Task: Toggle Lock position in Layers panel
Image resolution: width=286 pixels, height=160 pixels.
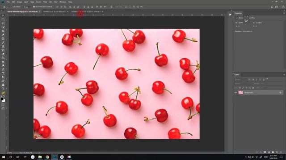Action: [x=246, y=88]
